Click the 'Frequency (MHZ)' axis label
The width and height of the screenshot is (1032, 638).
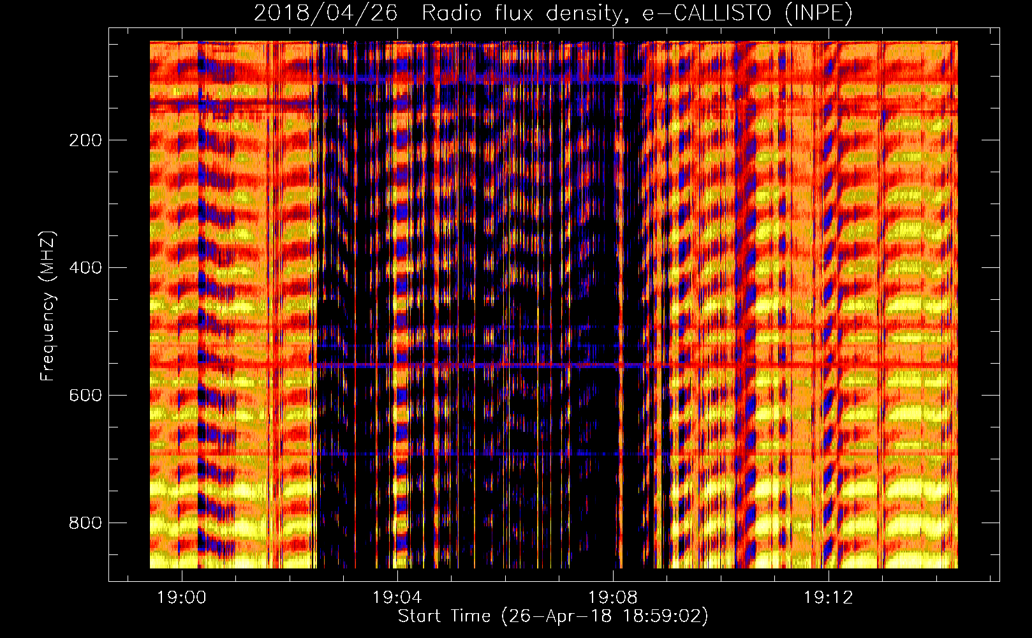(x=48, y=306)
